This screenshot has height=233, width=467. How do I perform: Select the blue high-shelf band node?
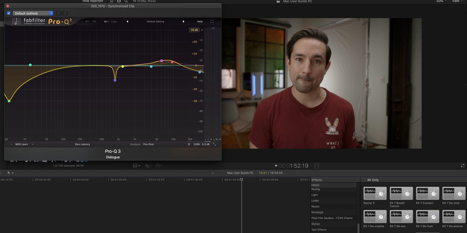(x=200, y=72)
